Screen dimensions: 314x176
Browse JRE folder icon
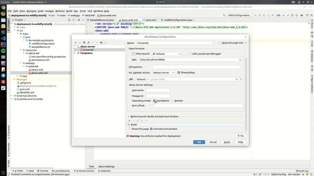coord(236,79)
